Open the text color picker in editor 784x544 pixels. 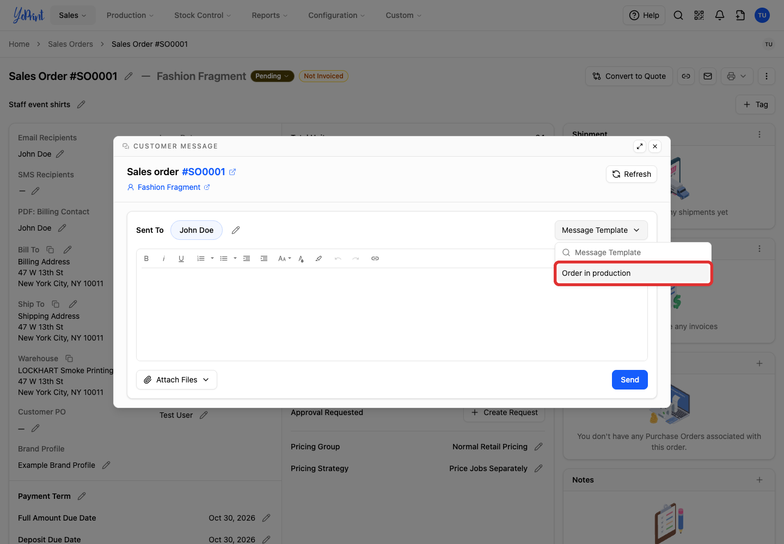click(x=301, y=258)
